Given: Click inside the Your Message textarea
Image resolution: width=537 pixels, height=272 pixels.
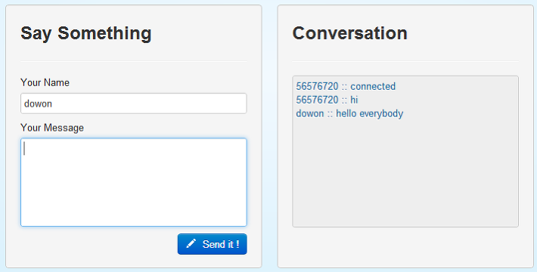Looking at the screenshot, I should (x=134, y=182).
